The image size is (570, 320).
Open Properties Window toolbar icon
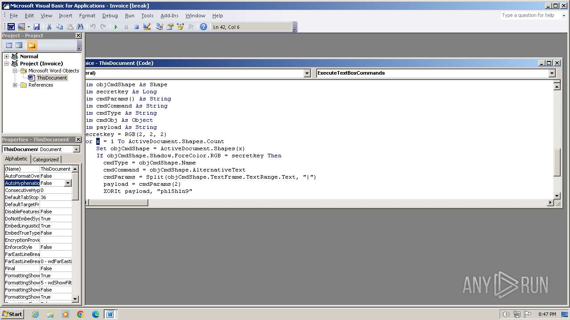pyautogui.click(x=170, y=27)
